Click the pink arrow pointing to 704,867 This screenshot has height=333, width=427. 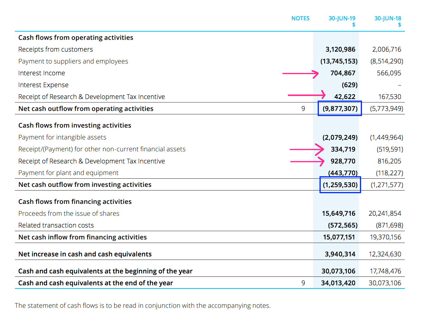[300, 74]
